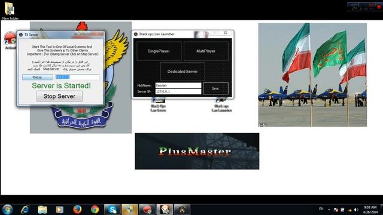Screen dimensions: 383x215
Task: Select the red shortcut icon left of T5 Server
Action: click(x=10, y=40)
